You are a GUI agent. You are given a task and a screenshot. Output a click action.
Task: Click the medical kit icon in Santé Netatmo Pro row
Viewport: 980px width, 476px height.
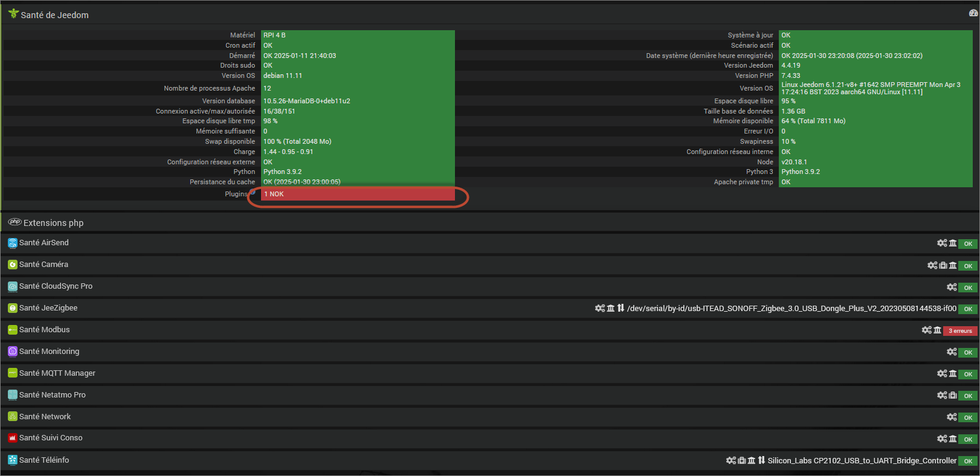click(x=953, y=395)
